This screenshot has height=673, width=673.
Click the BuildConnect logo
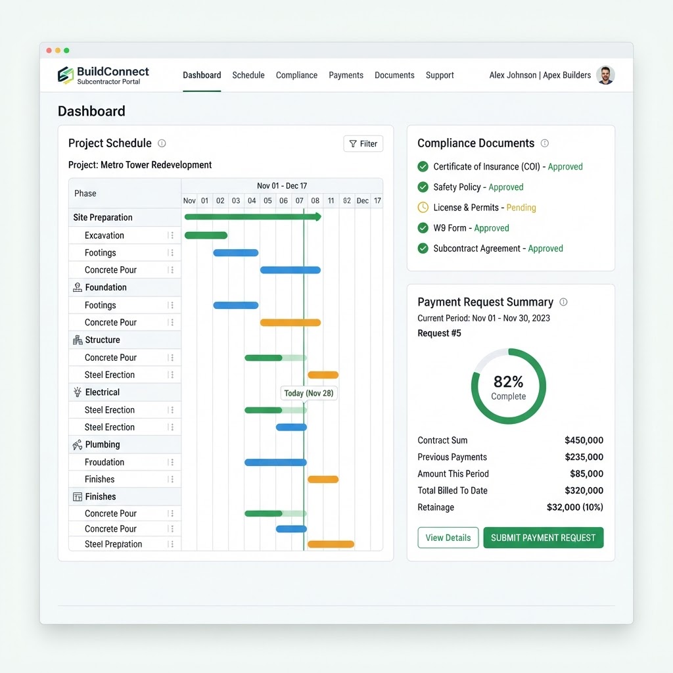[x=103, y=75]
